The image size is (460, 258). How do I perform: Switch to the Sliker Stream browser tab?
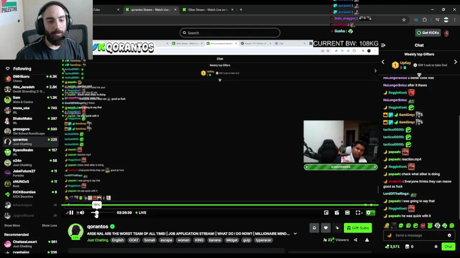point(208,10)
